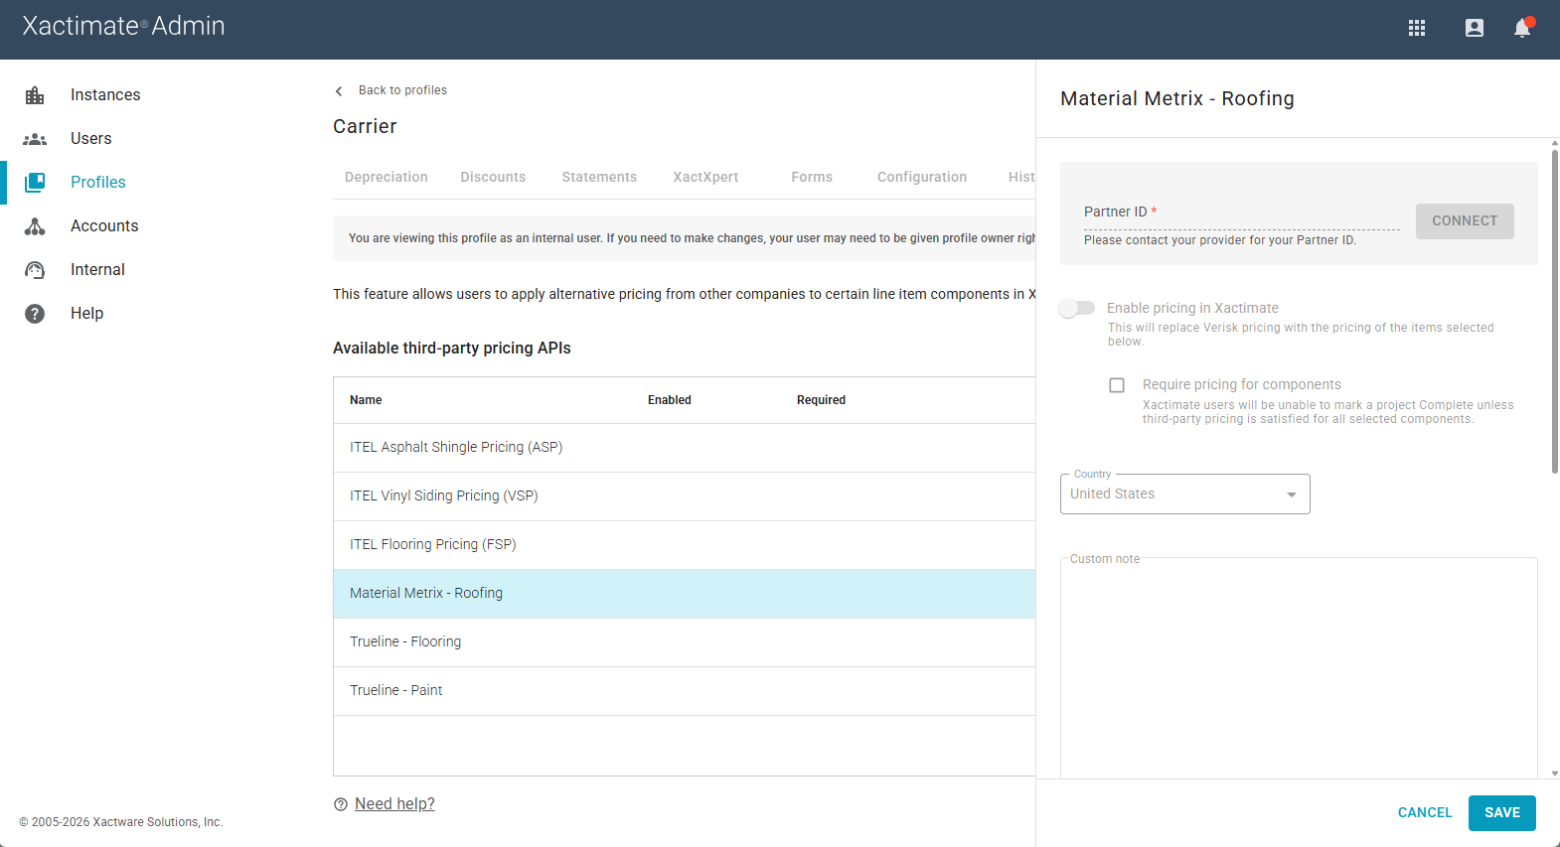Click into the Partner ID field
This screenshot has width=1560, height=847.
(1242, 216)
